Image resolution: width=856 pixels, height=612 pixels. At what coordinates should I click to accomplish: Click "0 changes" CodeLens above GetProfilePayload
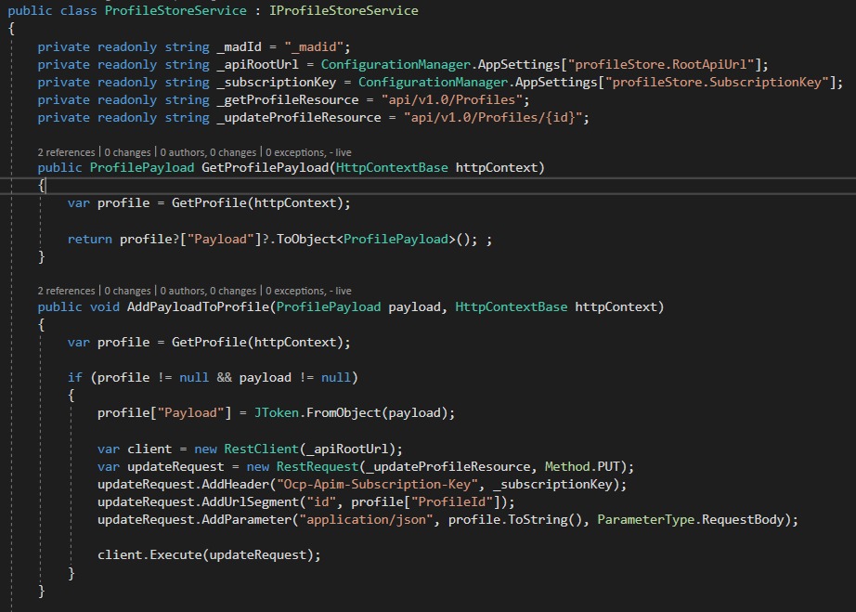tap(127, 152)
